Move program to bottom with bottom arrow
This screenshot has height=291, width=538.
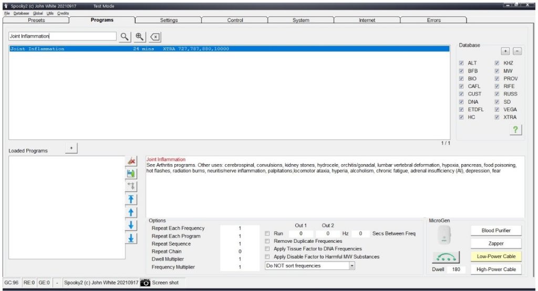point(132,238)
